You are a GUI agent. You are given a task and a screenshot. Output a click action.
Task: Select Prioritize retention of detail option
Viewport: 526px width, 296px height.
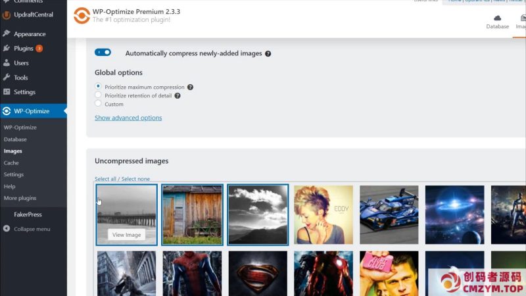[99, 95]
